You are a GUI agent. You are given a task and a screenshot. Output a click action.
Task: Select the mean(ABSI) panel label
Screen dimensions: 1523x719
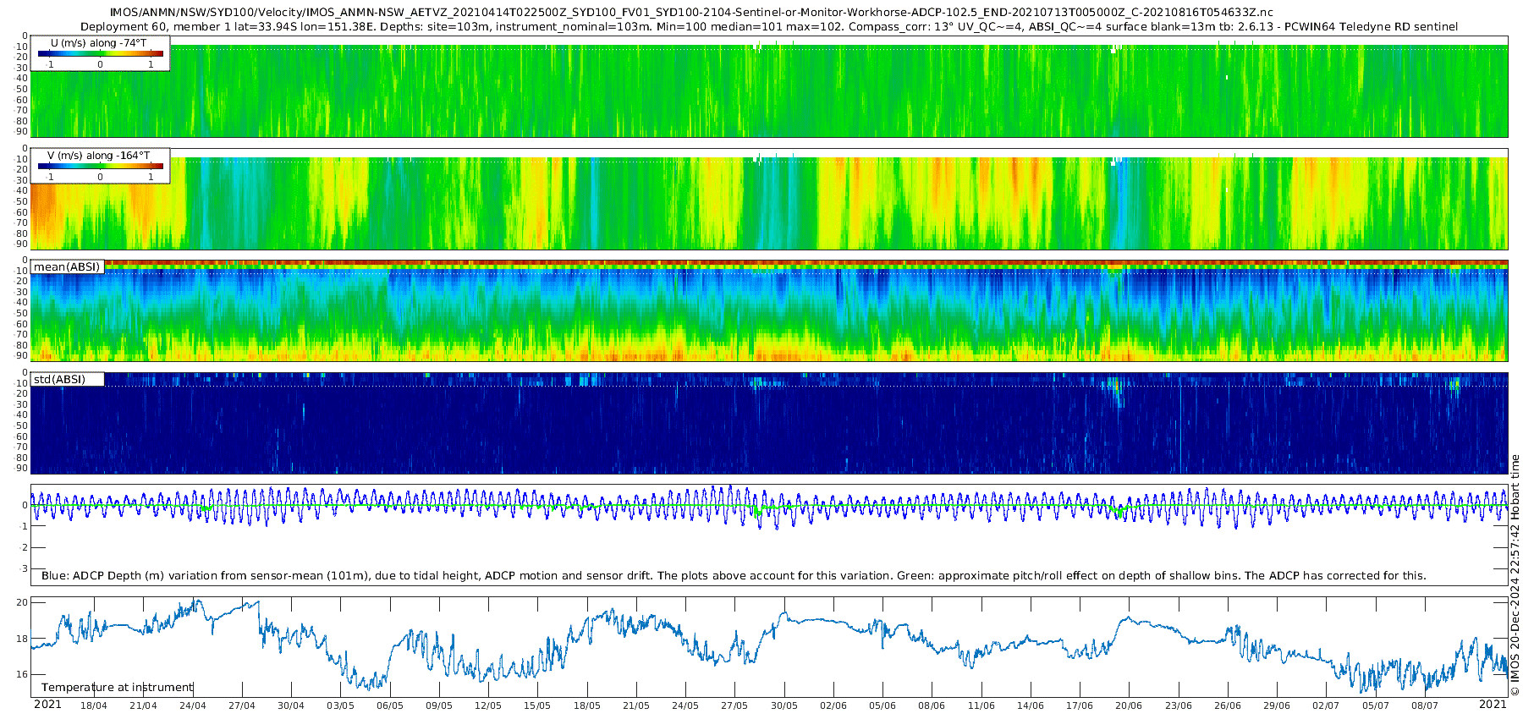[x=67, y=267]
